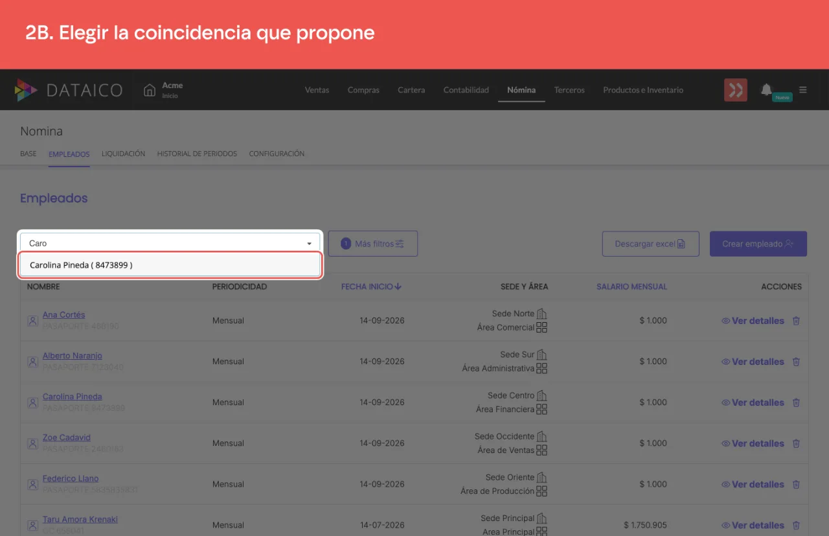829x536 pixels.
Task: Open Taru Amora Krenaki employee link
Action: point(80,519)
